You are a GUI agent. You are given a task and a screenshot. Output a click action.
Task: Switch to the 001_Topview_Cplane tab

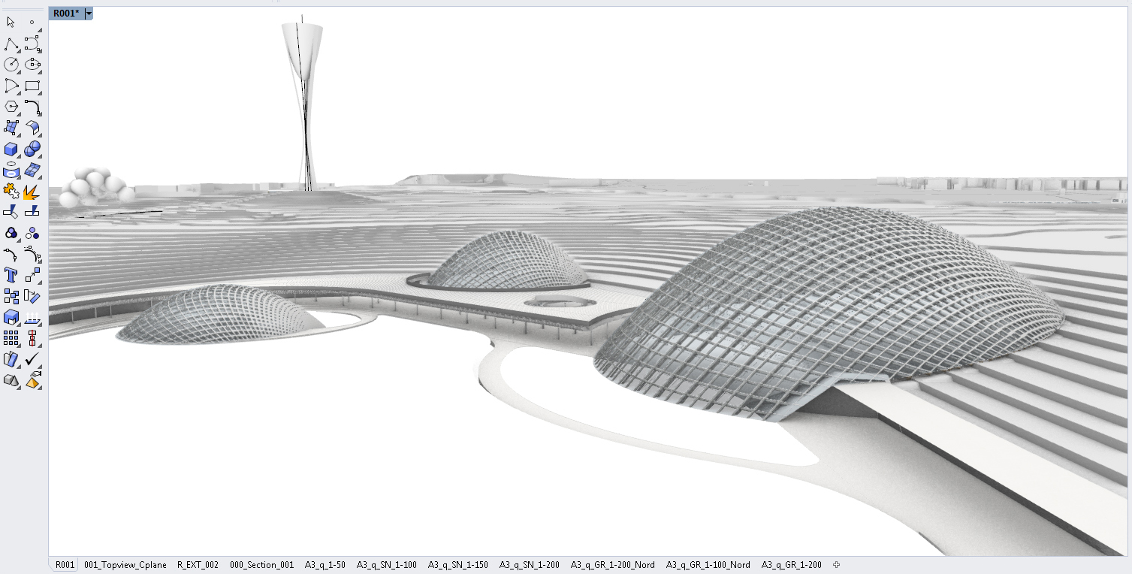coord(125,565)
